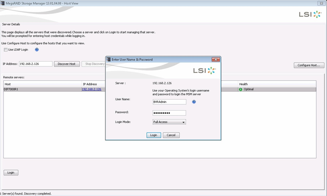
Task: Click the help icon beside Use LDAP Login
Action: (37, 50)
